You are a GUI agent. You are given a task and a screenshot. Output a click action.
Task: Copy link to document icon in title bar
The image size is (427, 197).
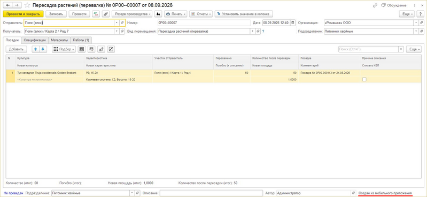[x=375, y=5]
